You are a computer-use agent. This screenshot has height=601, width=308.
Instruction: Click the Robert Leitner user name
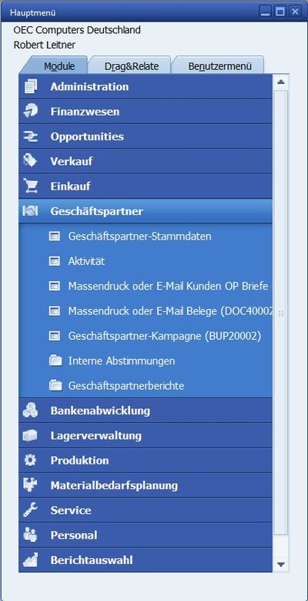tap(45, 45)
